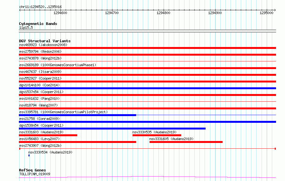Image resolution: width=285 pixels, height=181 pixels.
Task: Click the cytogenetic band 11p15.5 bar
Action: [147, 31]
